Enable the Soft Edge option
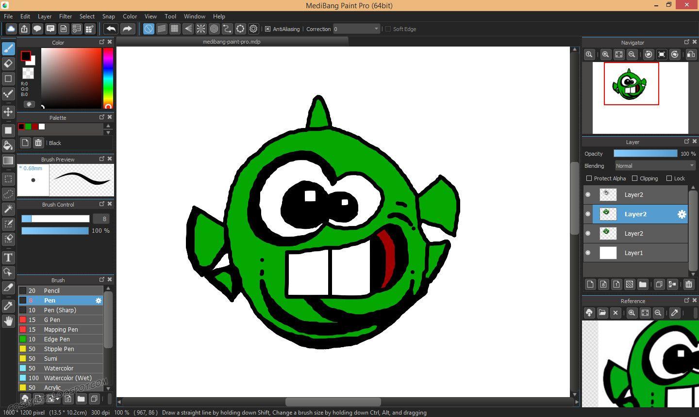 click(x=389, y=29)
